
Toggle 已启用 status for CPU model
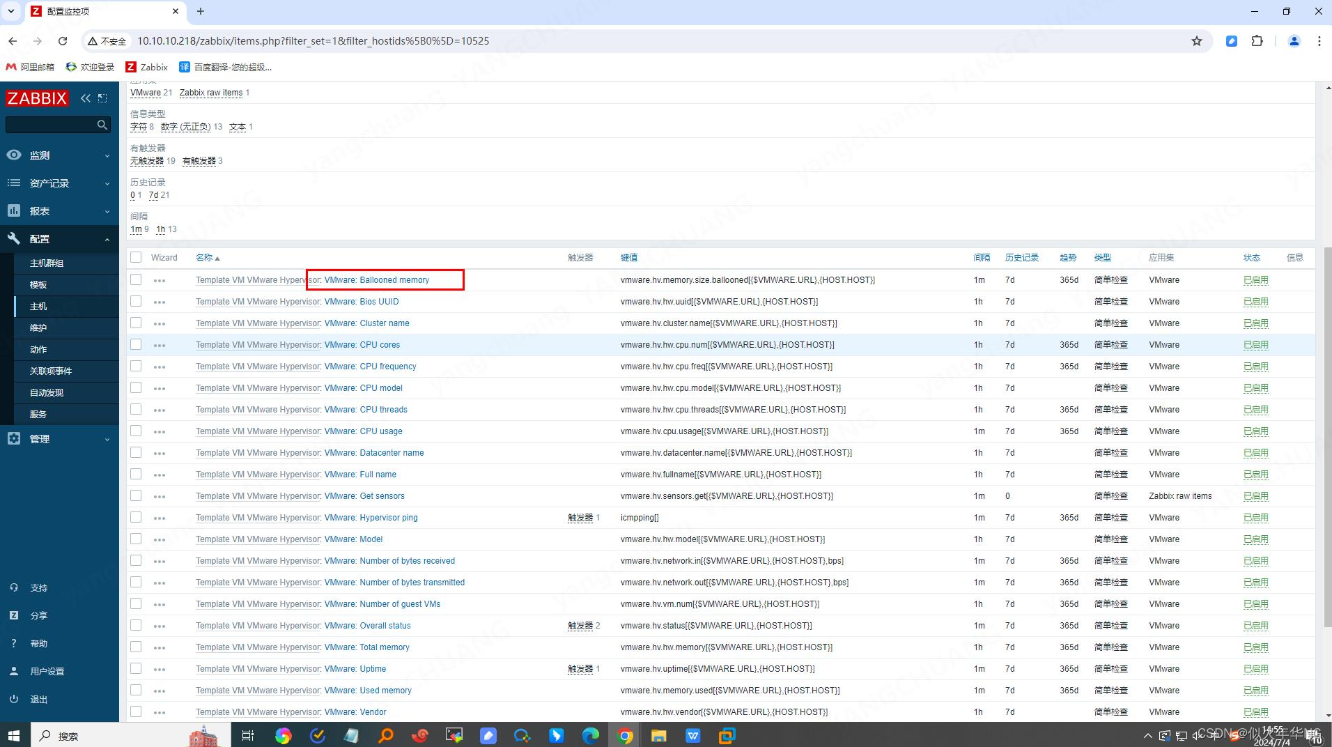click(x=1256, y=388)
